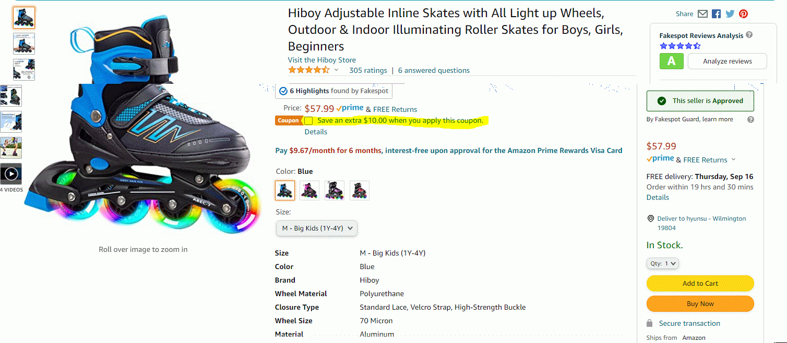Expand Prime & FREE Returns chevron in buy box
This screenshot has width=787, height=343.
click(733, 160)
